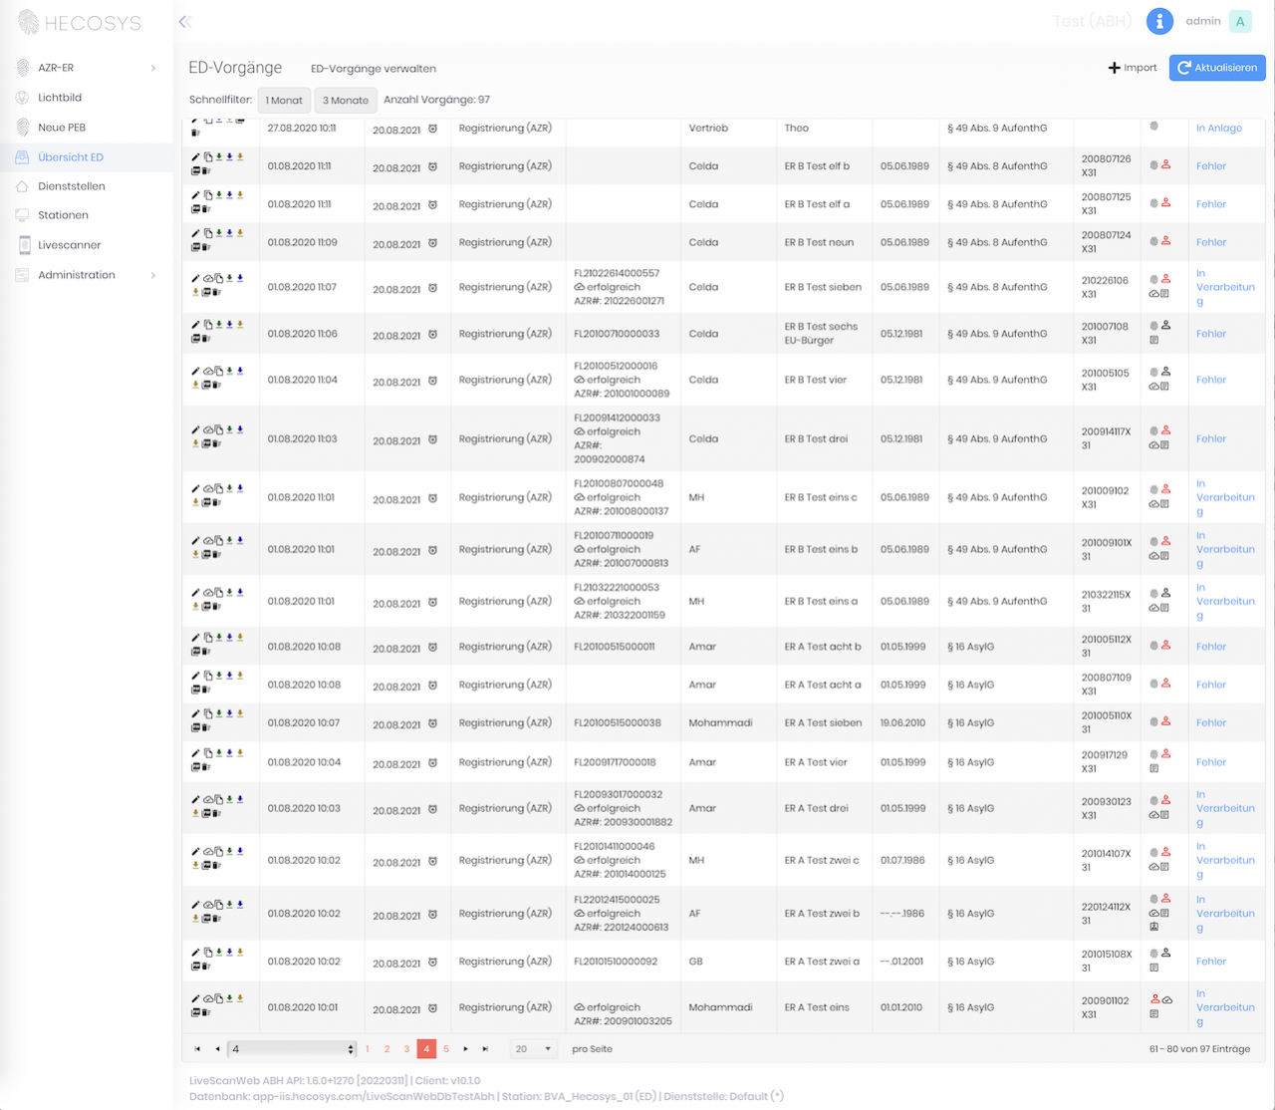The image size is (1275, 1110).
Task: Click blue download icon in 01.08.2020 11:06 row
Action: click(x=229, y=325)
